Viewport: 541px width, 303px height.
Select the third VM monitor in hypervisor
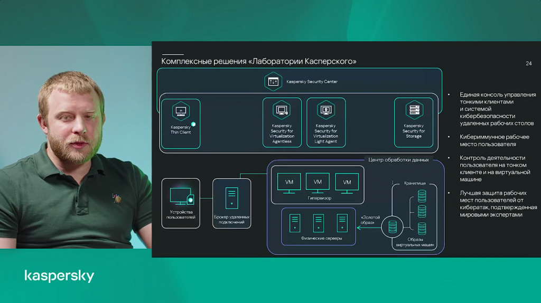[x=347, y=183]
